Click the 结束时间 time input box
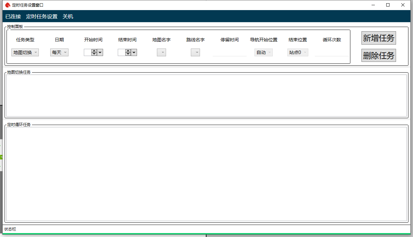 [121, 52]
